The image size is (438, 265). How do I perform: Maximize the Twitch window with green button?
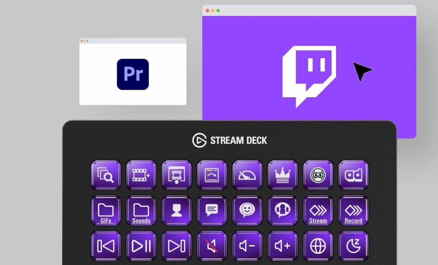(x=218, y=11)
